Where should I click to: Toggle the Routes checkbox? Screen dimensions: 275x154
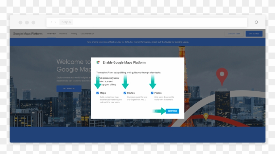(125, 93)
